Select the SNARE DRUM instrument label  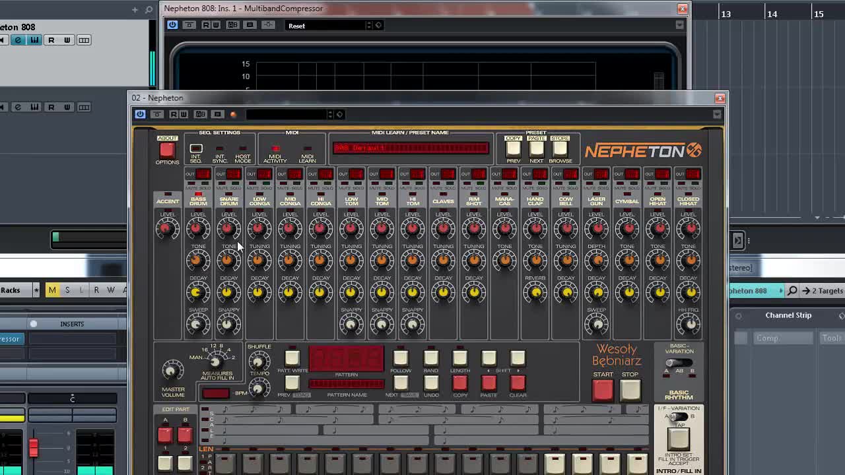coord(228,201)
